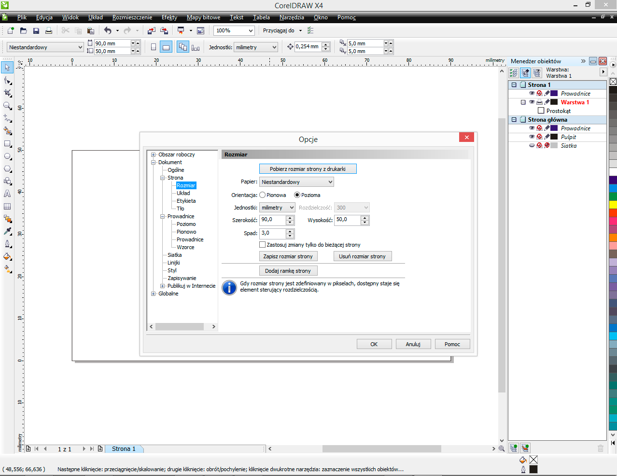Click the Usuń rozmiar strony button
617x476 pixels.
pos(363,256)
